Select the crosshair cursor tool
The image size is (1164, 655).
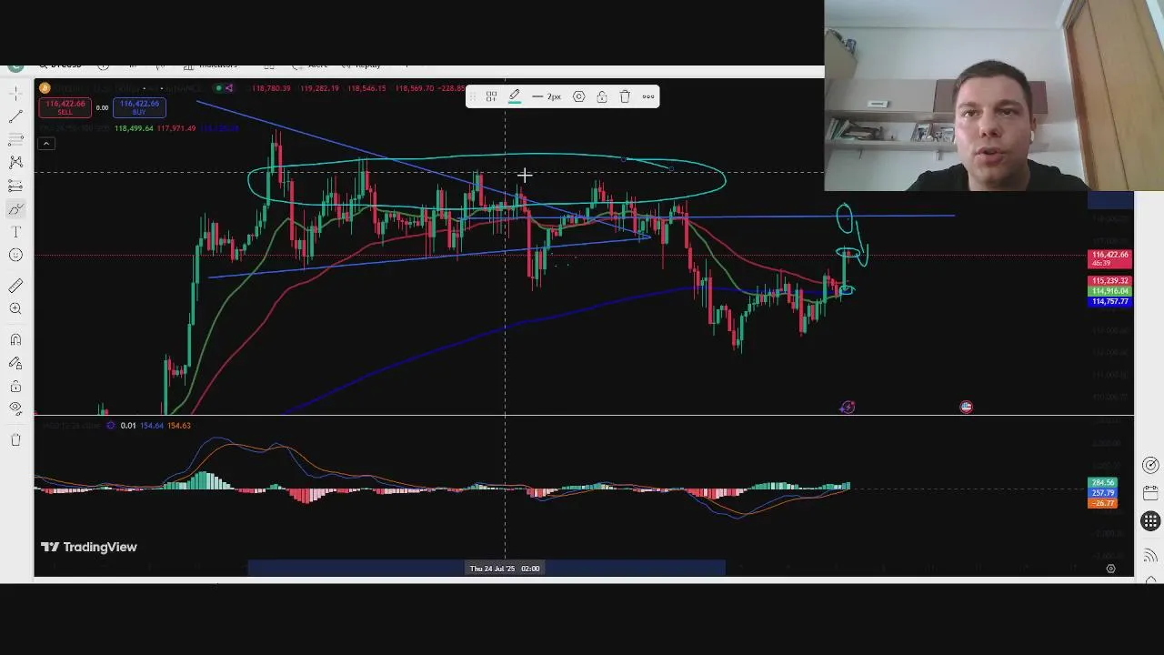click(15, 93)
